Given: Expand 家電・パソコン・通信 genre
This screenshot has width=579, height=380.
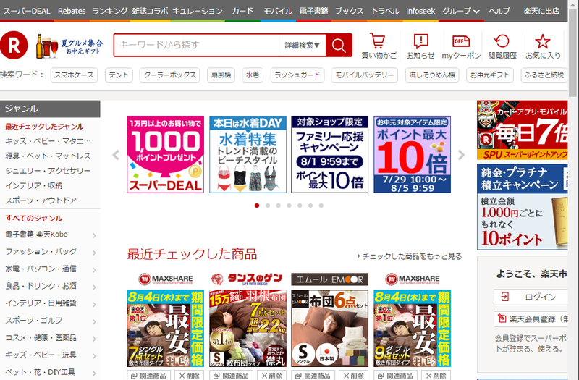Looking at the screenshot, I should coord(50,269).
